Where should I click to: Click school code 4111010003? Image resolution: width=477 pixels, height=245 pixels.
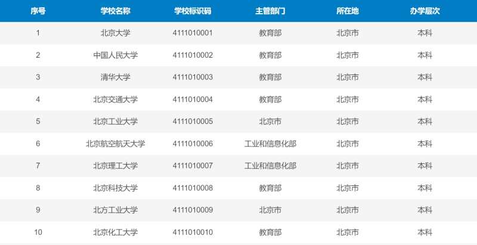coord(193,77)
